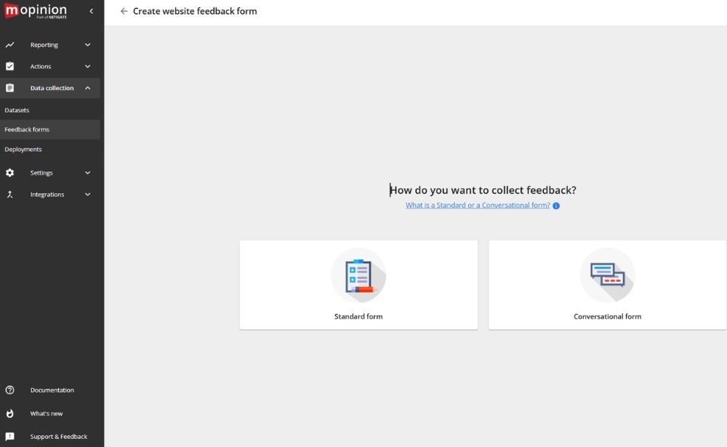
Task: Click the back arrow next to page title
Action: click(124, 11)
